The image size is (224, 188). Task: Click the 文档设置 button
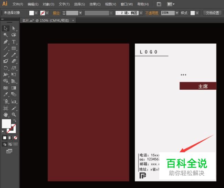pyautogui.click(x=212, y=13)
